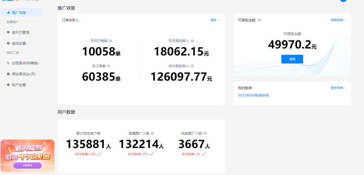The image size is (364, 175).
Task: Click info icon next to 本月预估收入
Action: pyautogui.click(x=192, y=41)
